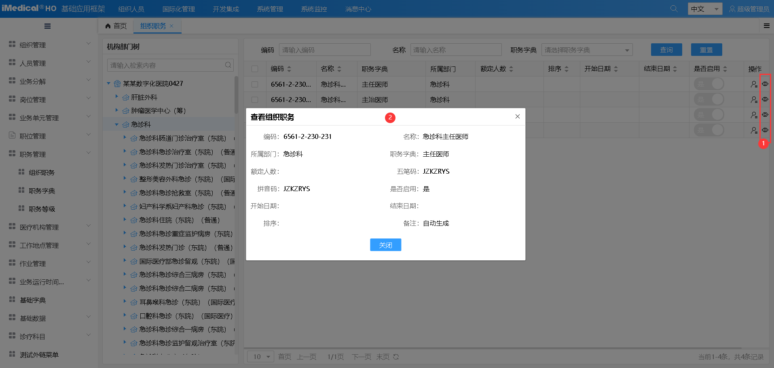Open the 中文 language dropdown
The height and width of the screenshot is (368, 774).
click(x=705, y=9)
